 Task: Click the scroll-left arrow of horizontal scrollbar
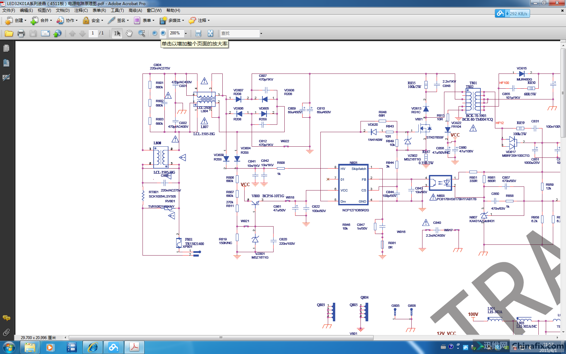[x=65, y=337]
